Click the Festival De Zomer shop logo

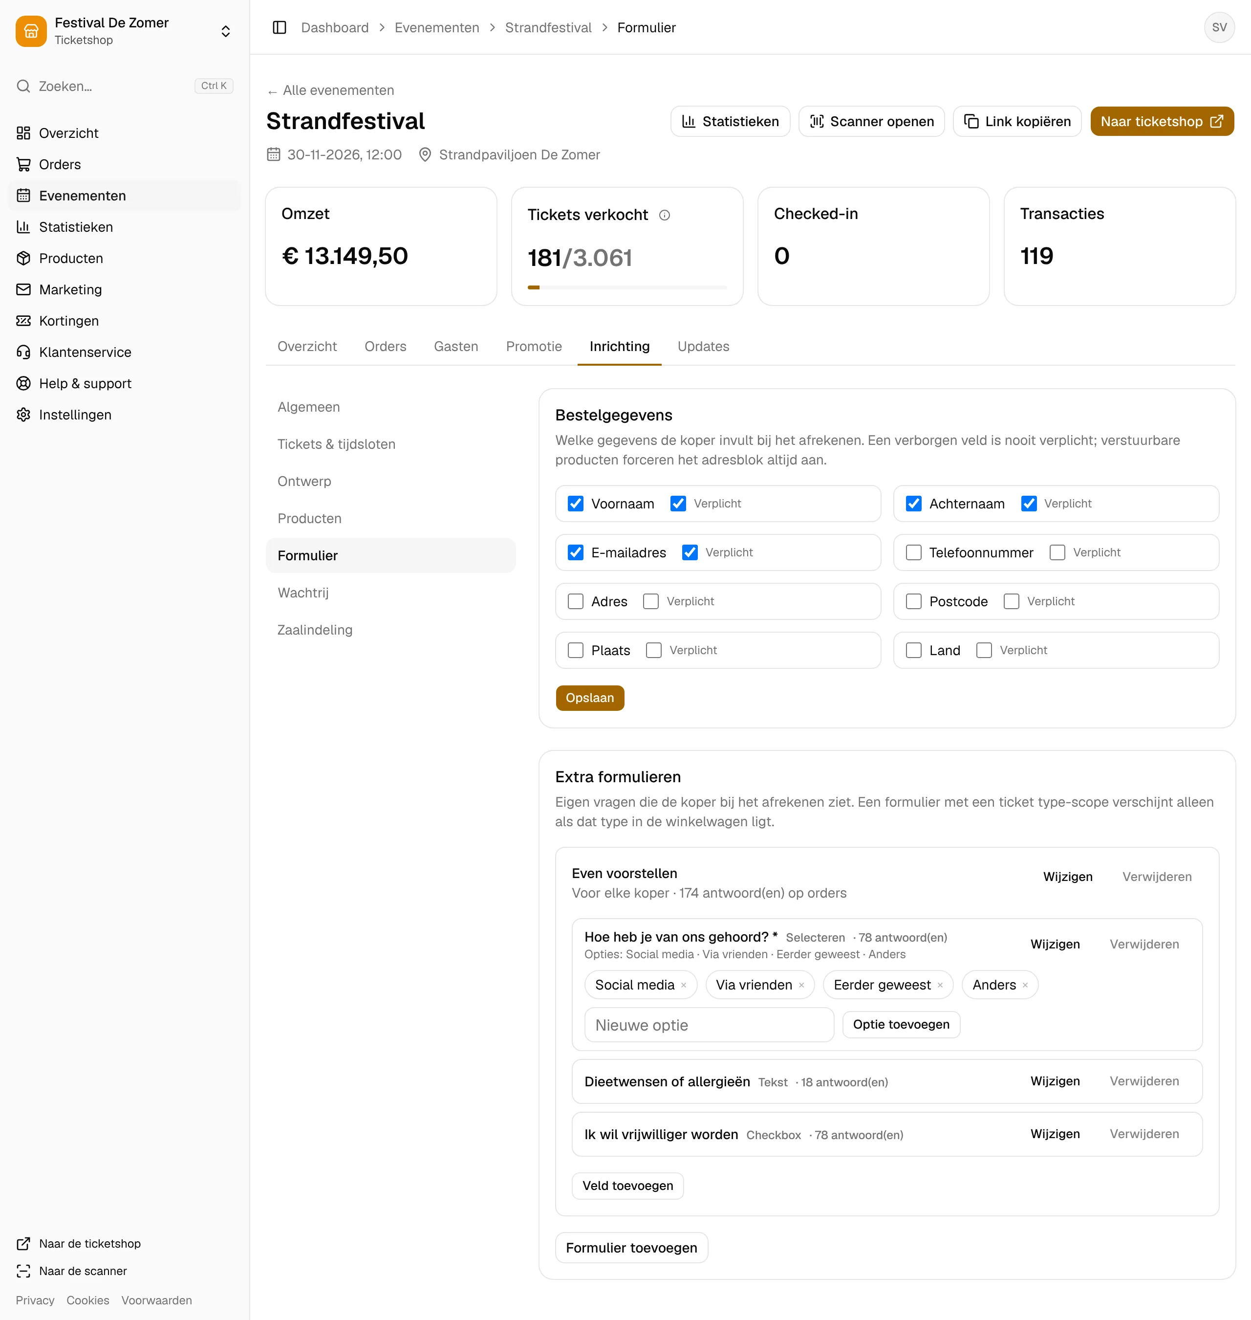[x=31, y=31]
